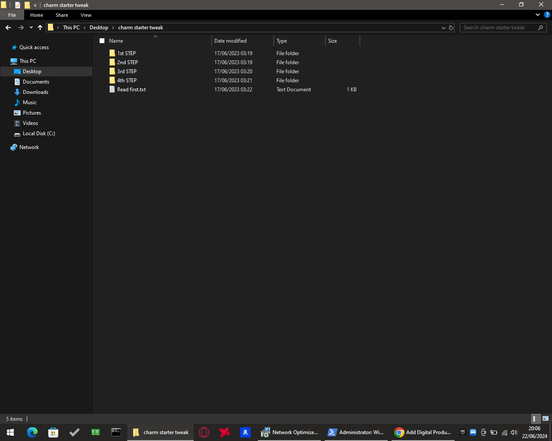Tick the select all items checkbox
This screenshot has width=552, height=441.
102,41
